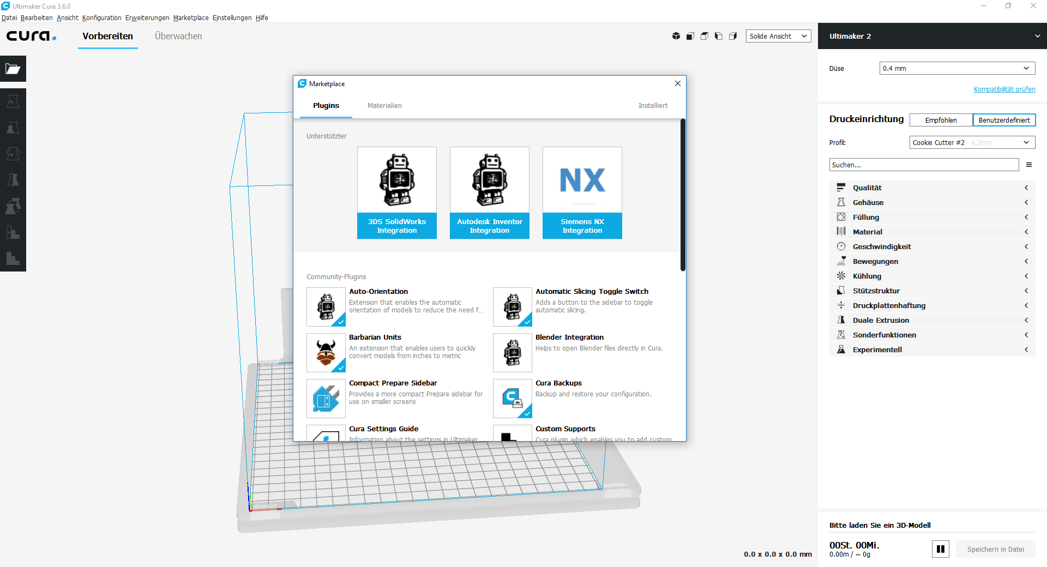Viewport: 1047px width, 567px height.
Task: Open the Konfiguration menu
Action: (x=101, y=17)
